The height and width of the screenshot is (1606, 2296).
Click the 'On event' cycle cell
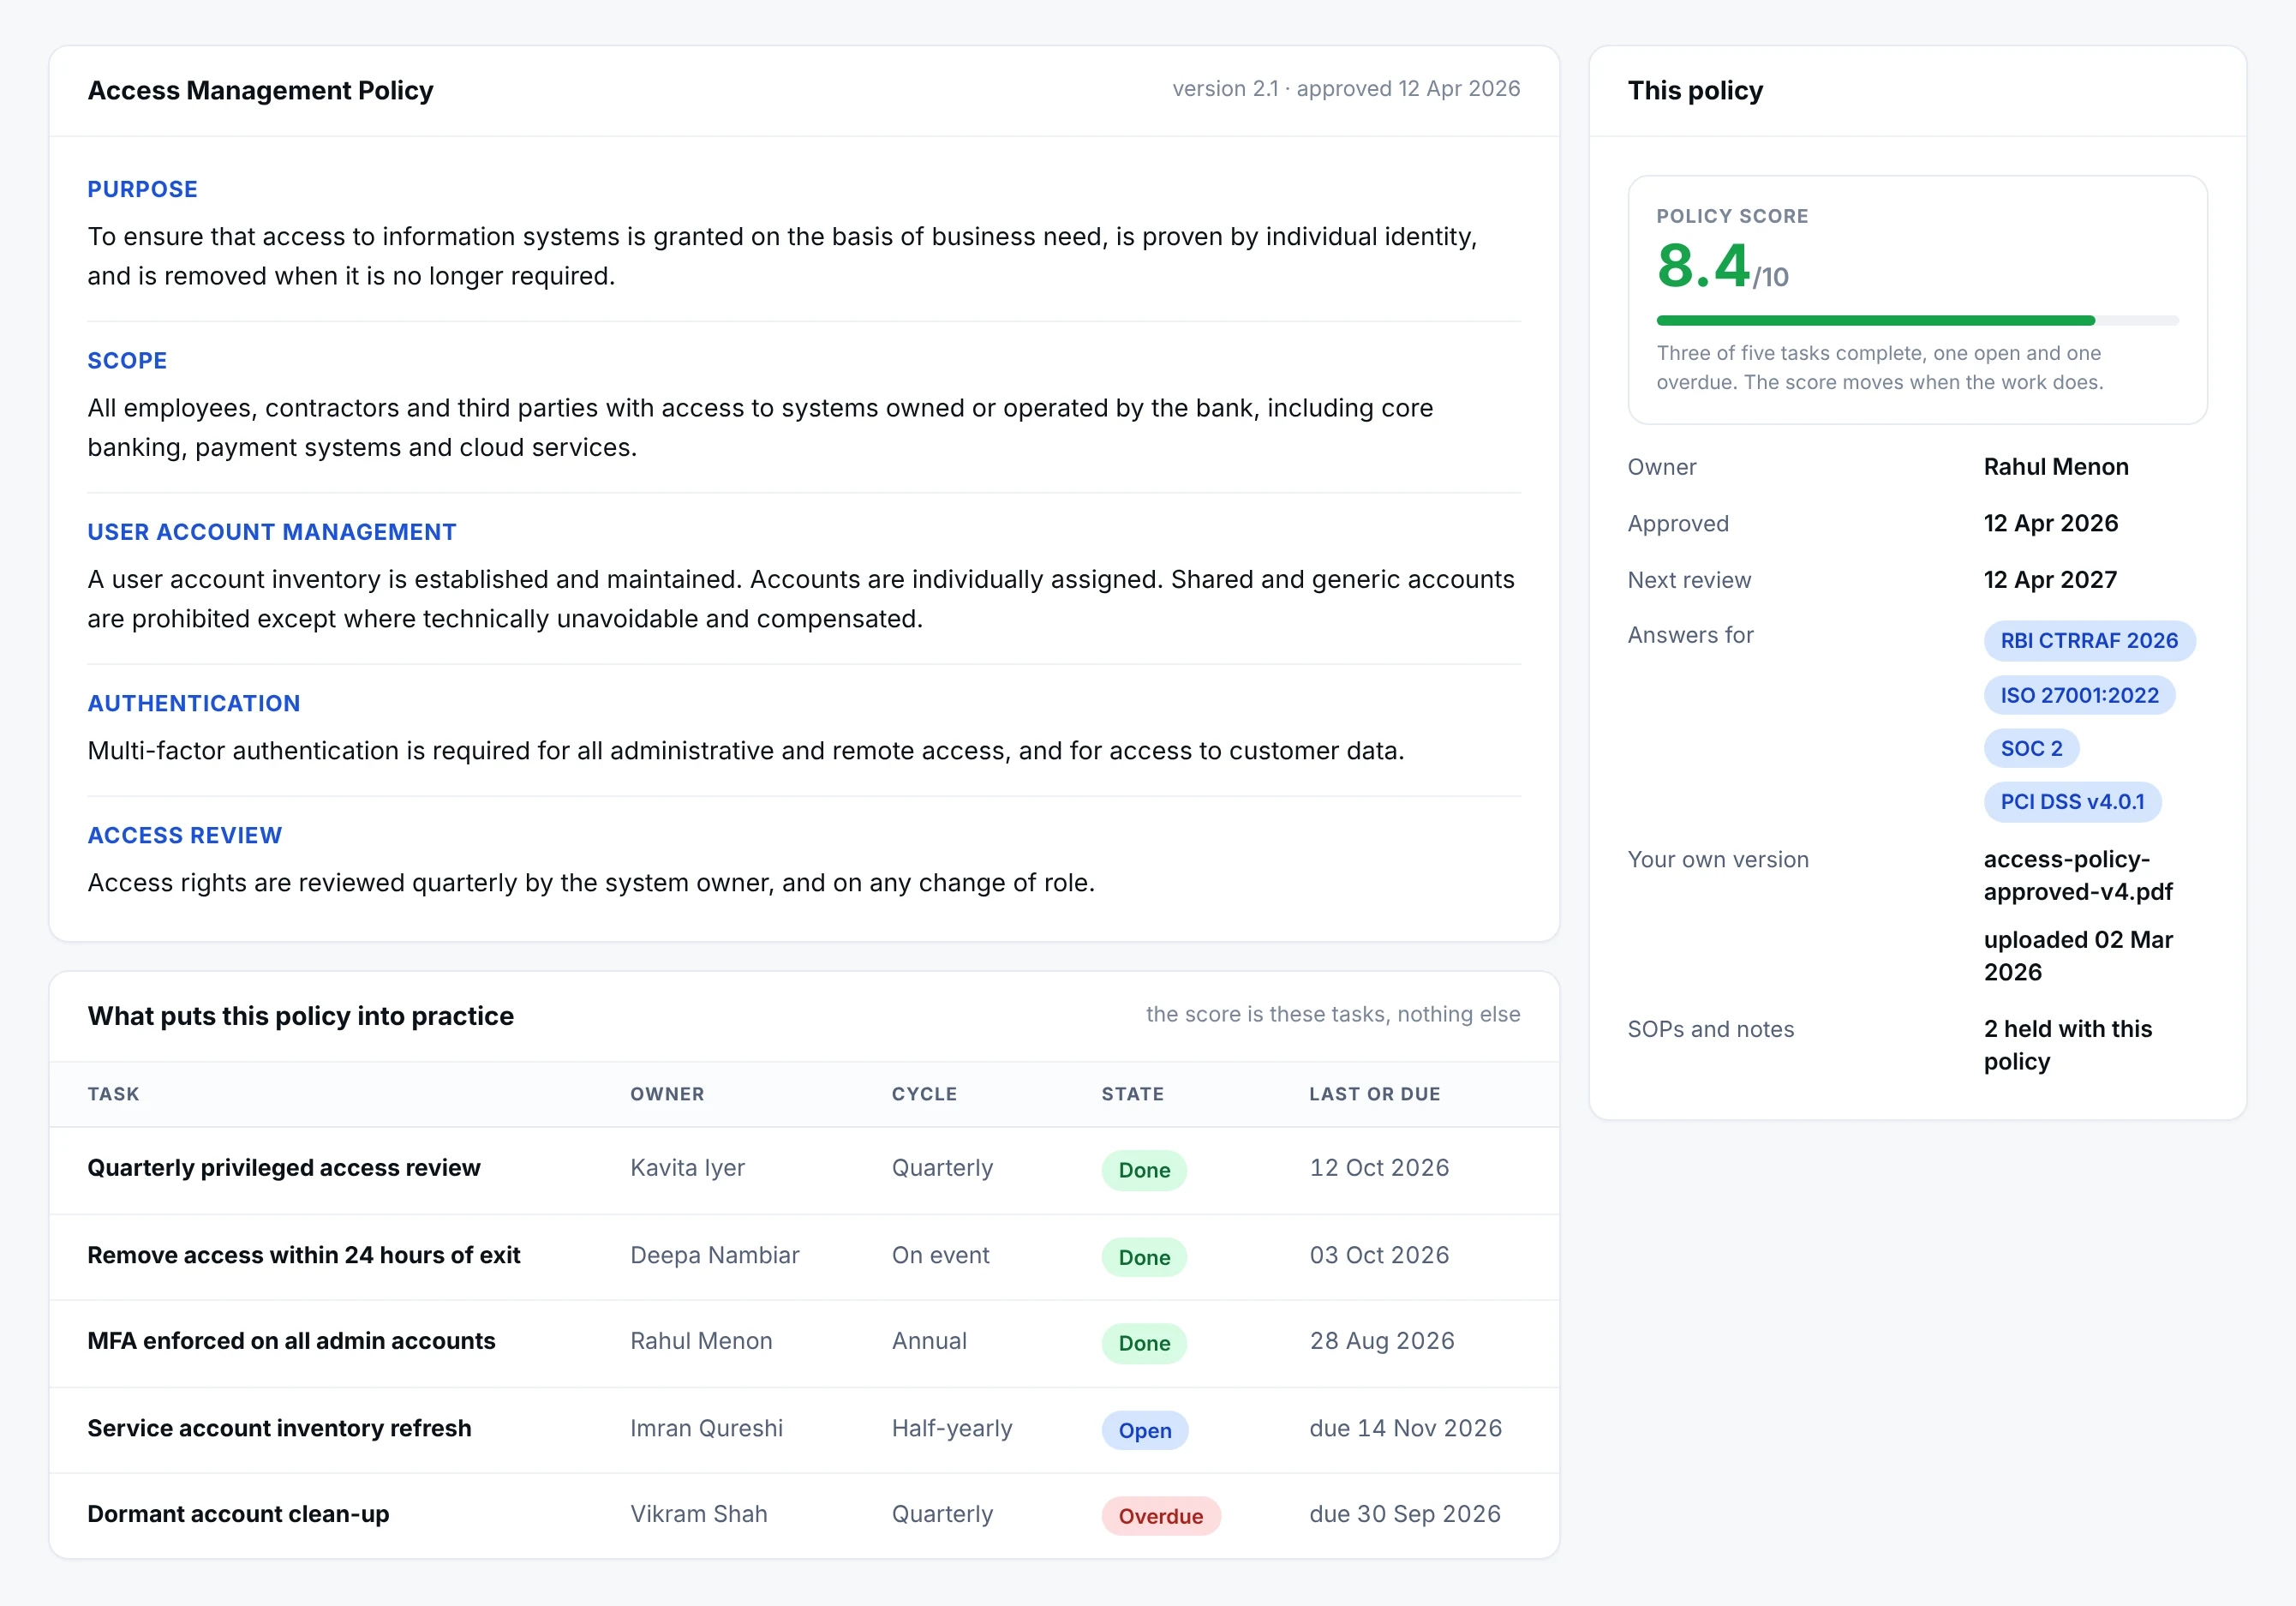[x=940, y=1255]
